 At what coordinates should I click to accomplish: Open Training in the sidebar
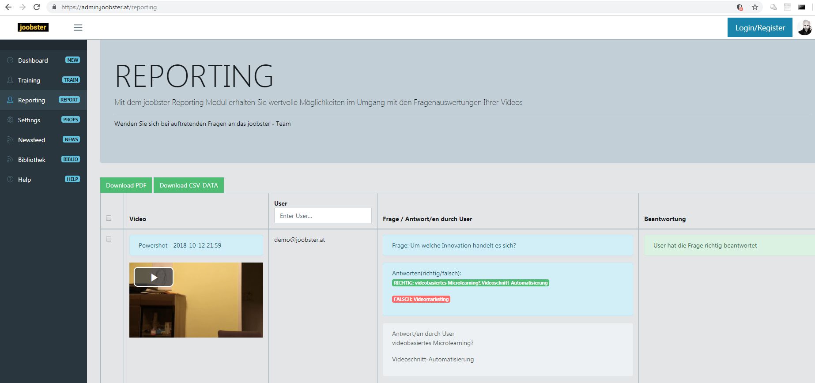tap(29, 80)
